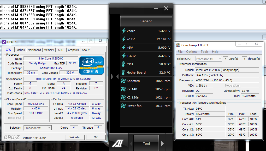Screen dimensions: 266x151
Task: Click the Sensor header in AI Suite
Action: (x=146, y=21)
